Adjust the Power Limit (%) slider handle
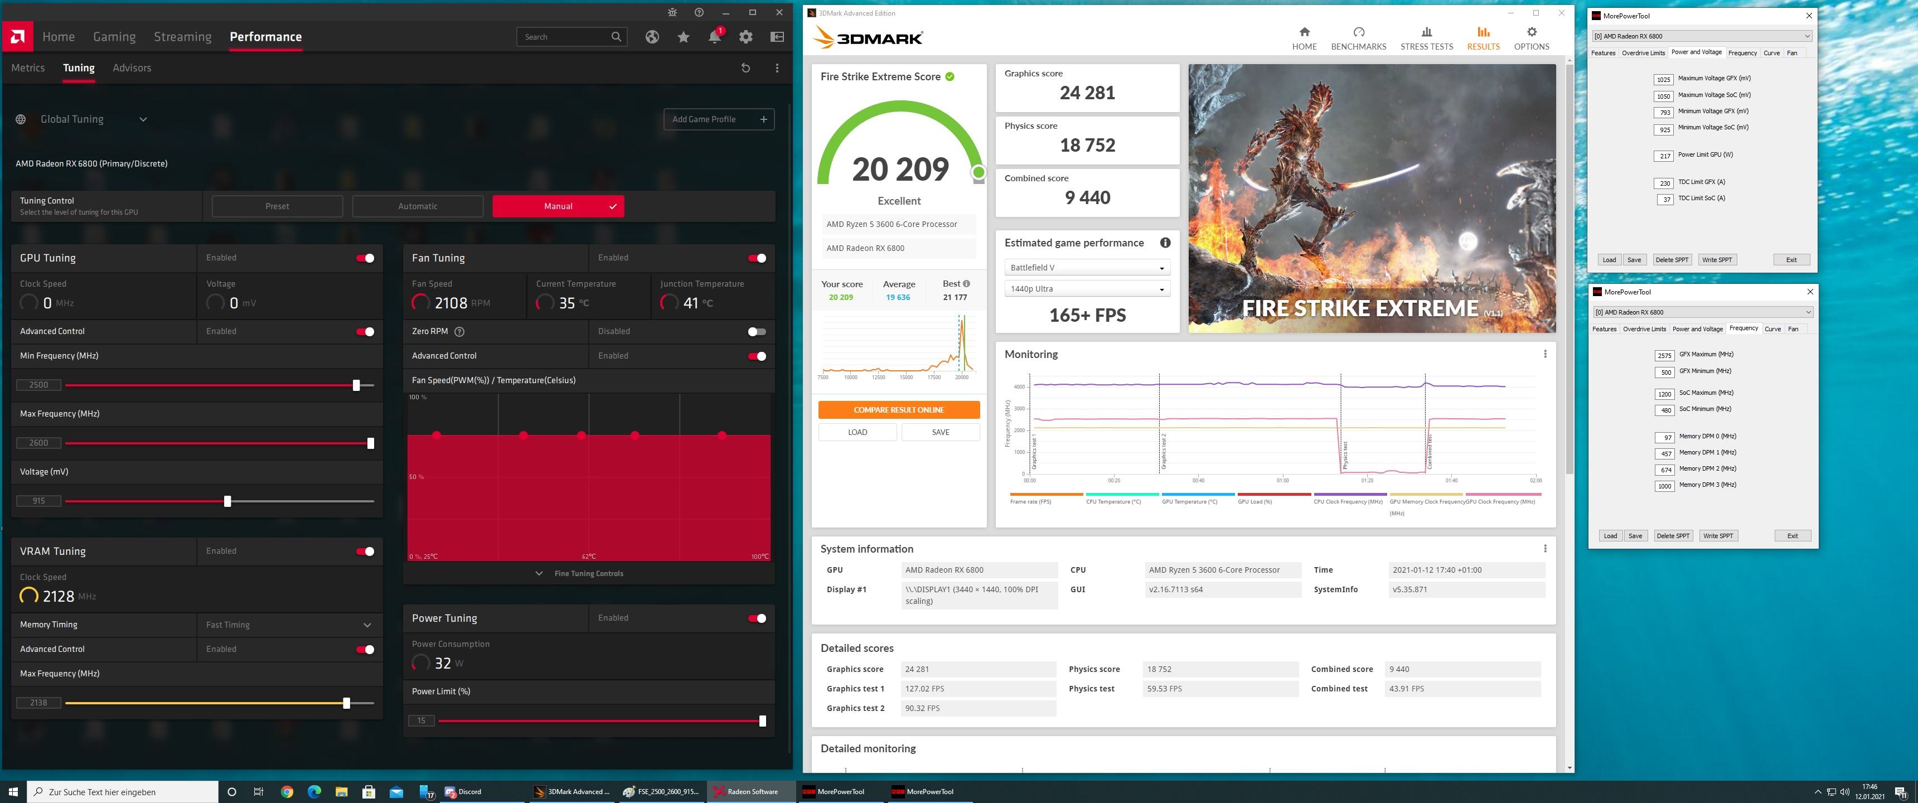1918x803 pixels. [762, 721]
